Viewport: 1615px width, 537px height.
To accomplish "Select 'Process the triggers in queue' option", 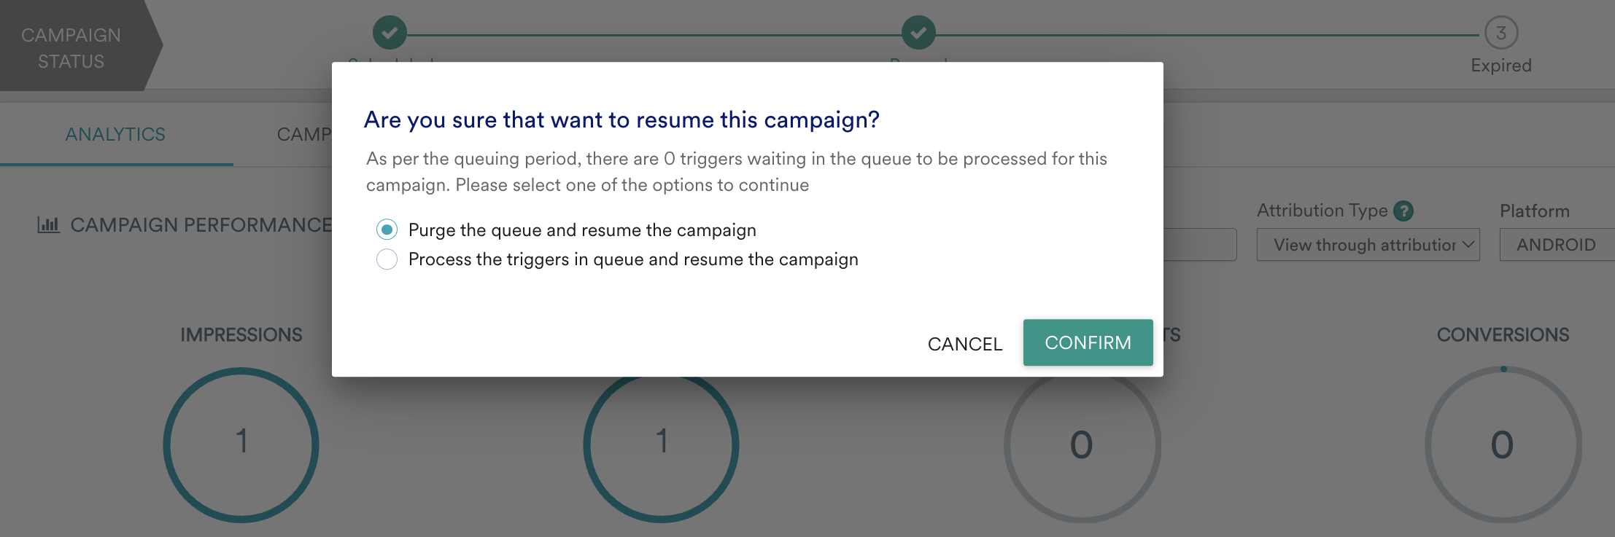I will tap(387, 259).
